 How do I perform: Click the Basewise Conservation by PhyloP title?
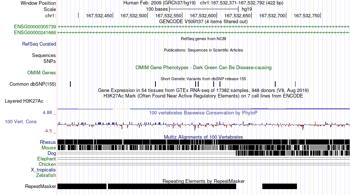point(203,113)
